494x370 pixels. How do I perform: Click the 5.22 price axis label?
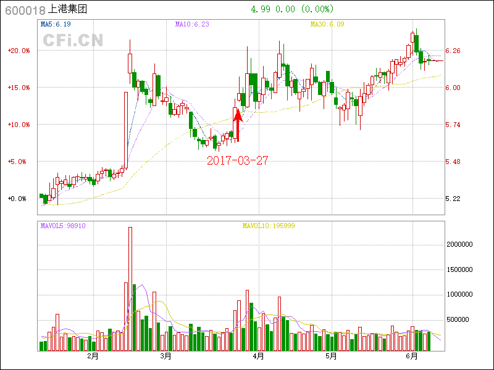[x=453, y=199]
